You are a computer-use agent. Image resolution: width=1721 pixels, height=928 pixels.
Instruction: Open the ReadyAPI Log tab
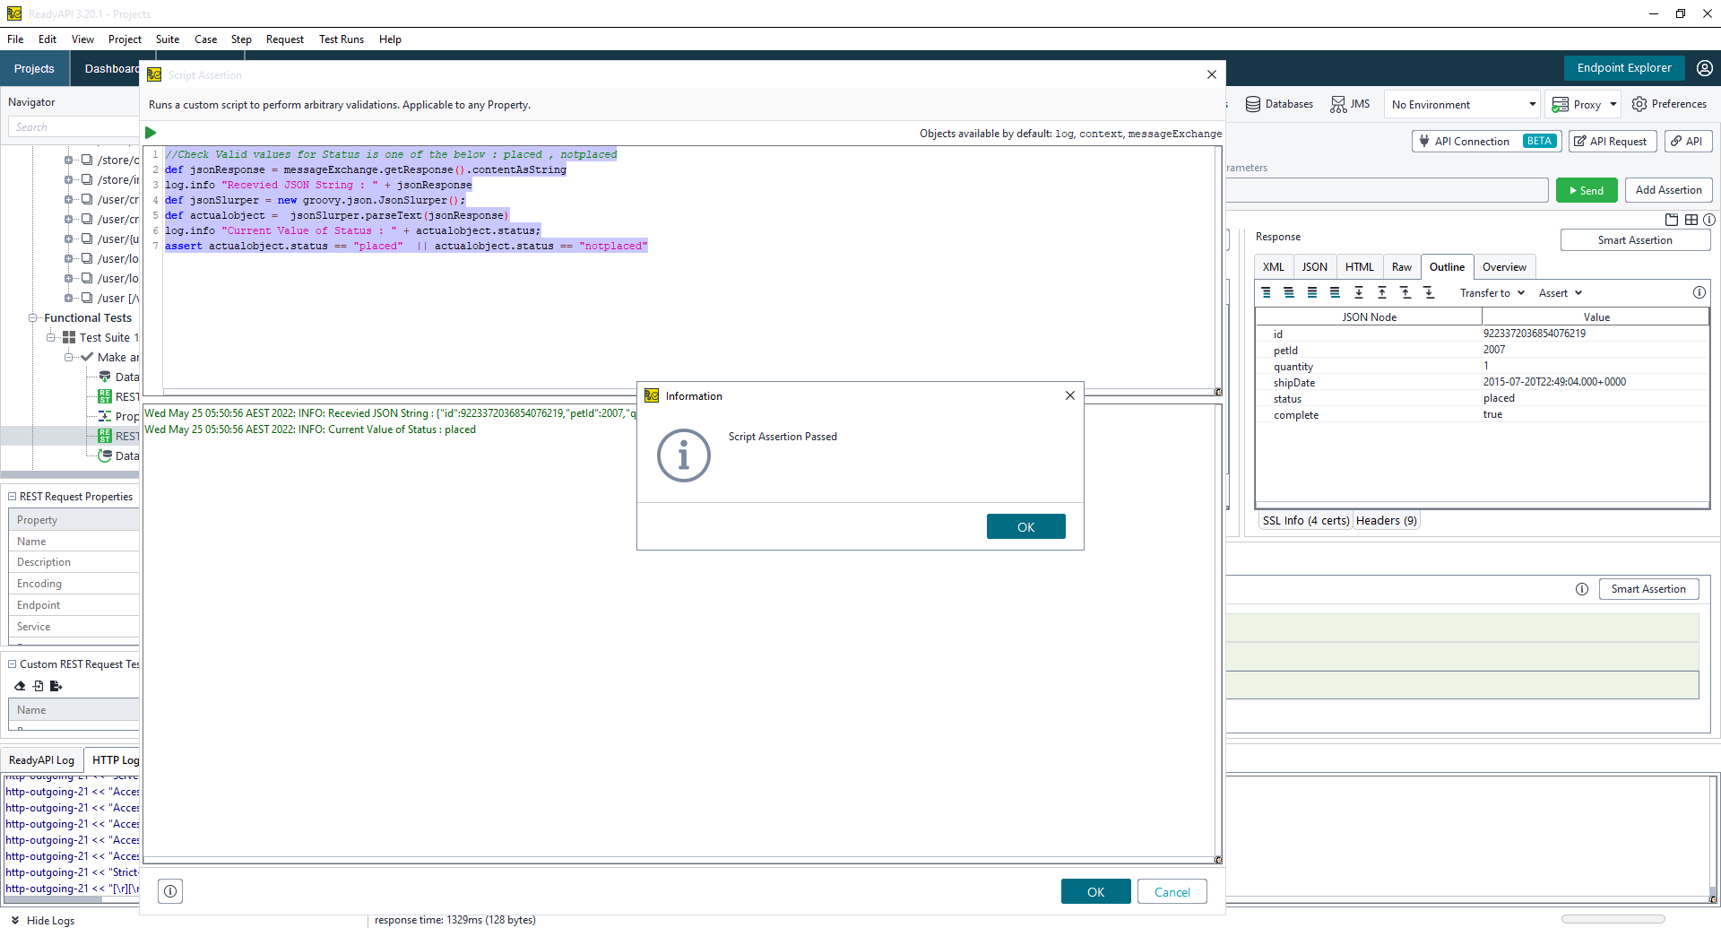pos(42,760)
